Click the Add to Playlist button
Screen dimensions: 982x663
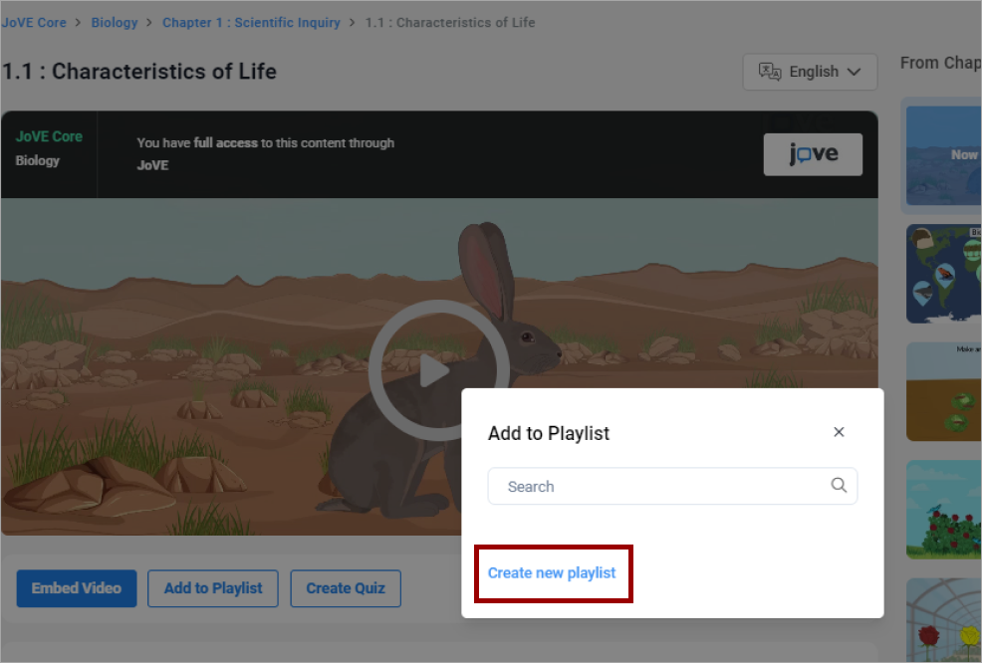tap(213, 588)
